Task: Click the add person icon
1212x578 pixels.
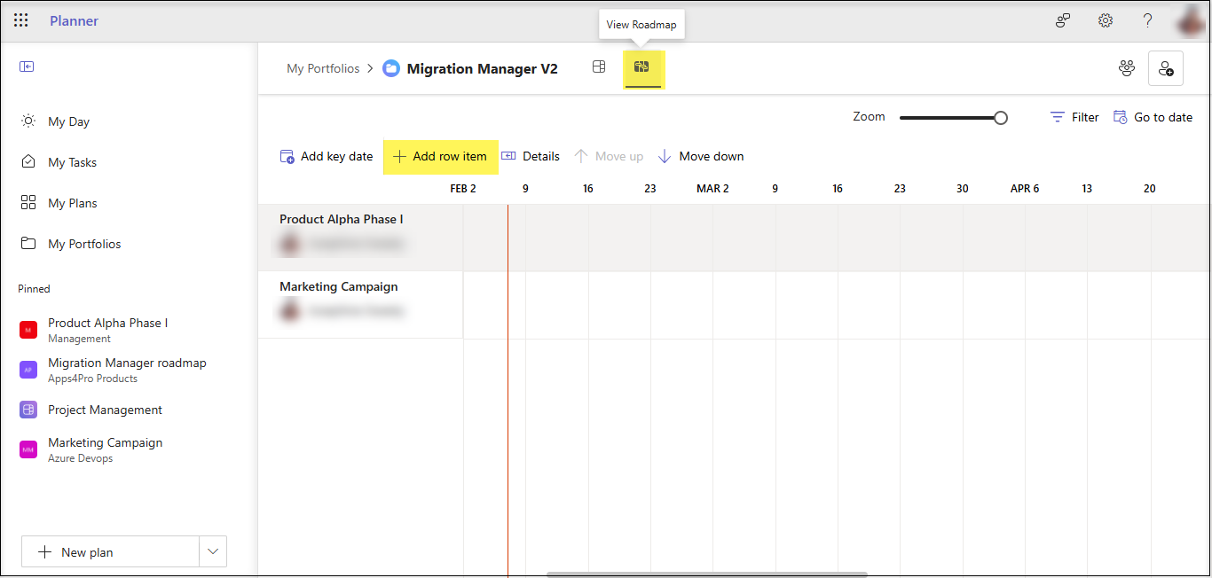Action: point(1165,67)
